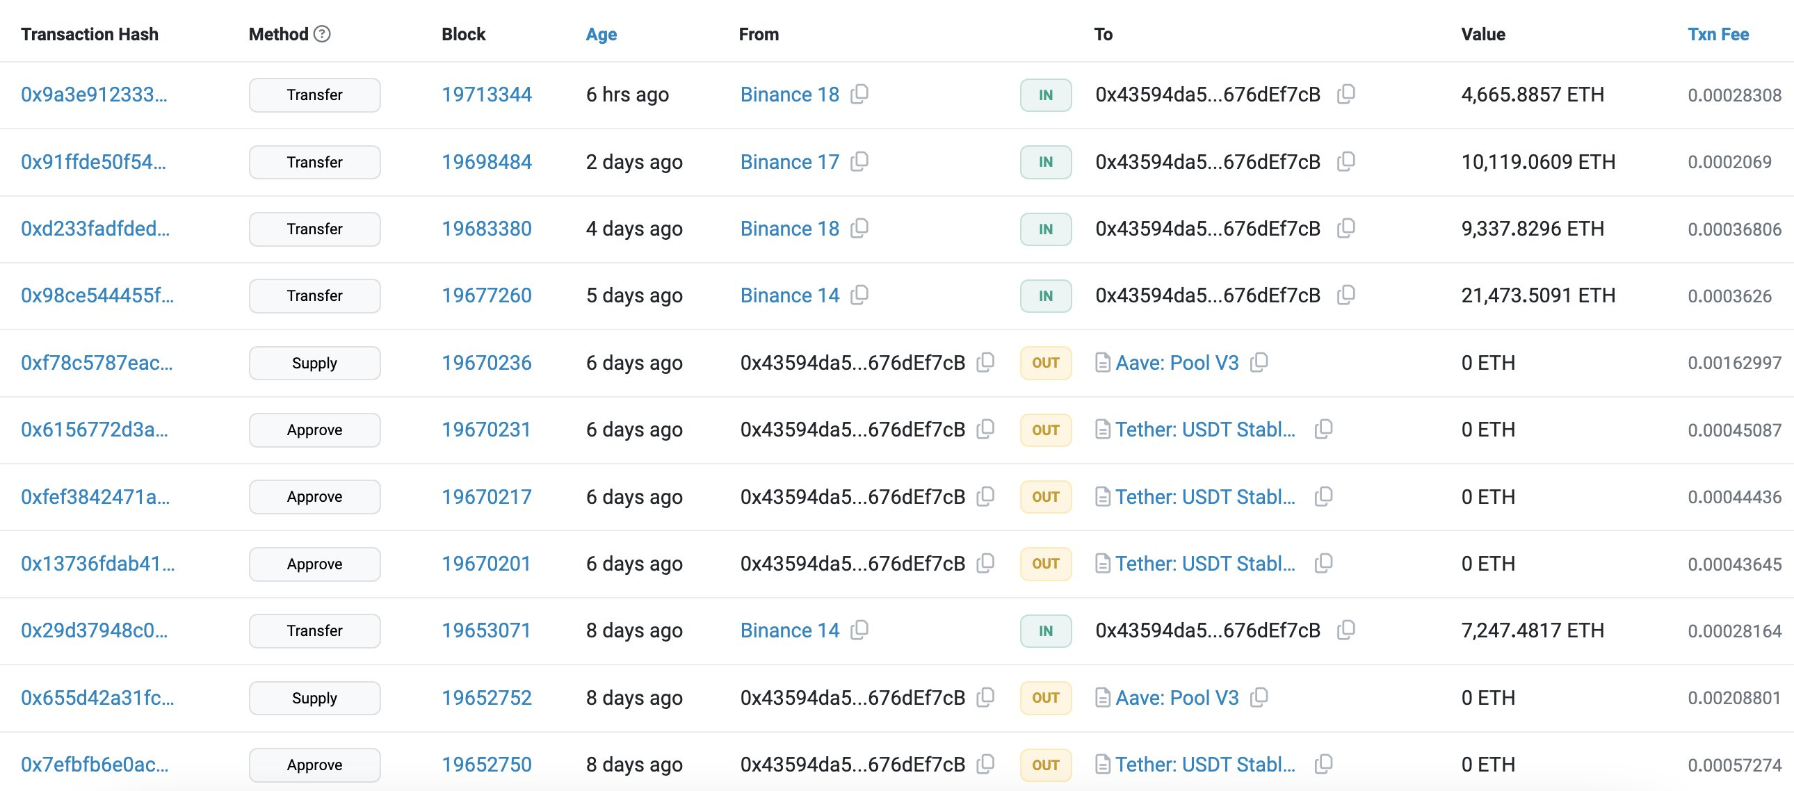This screenshot has width=1794, height=791.
Task: Click Approve method badge for block 19652750
Action: pyautogui.click(x=314, y=765)
